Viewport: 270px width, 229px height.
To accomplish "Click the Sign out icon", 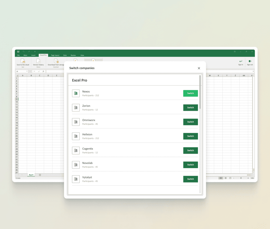I will point(250,61).
